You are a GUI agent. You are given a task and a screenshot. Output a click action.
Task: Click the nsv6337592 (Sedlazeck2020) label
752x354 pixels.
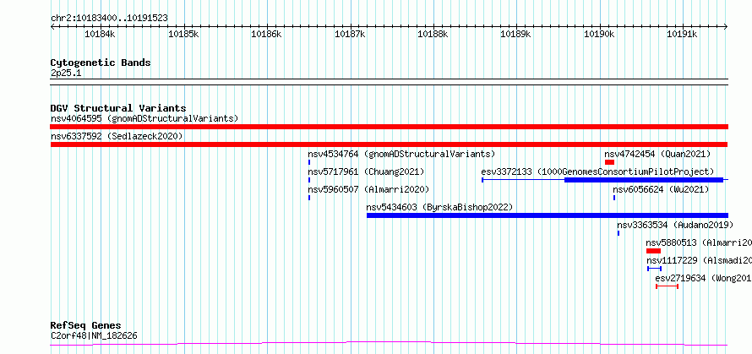[117, 137]
